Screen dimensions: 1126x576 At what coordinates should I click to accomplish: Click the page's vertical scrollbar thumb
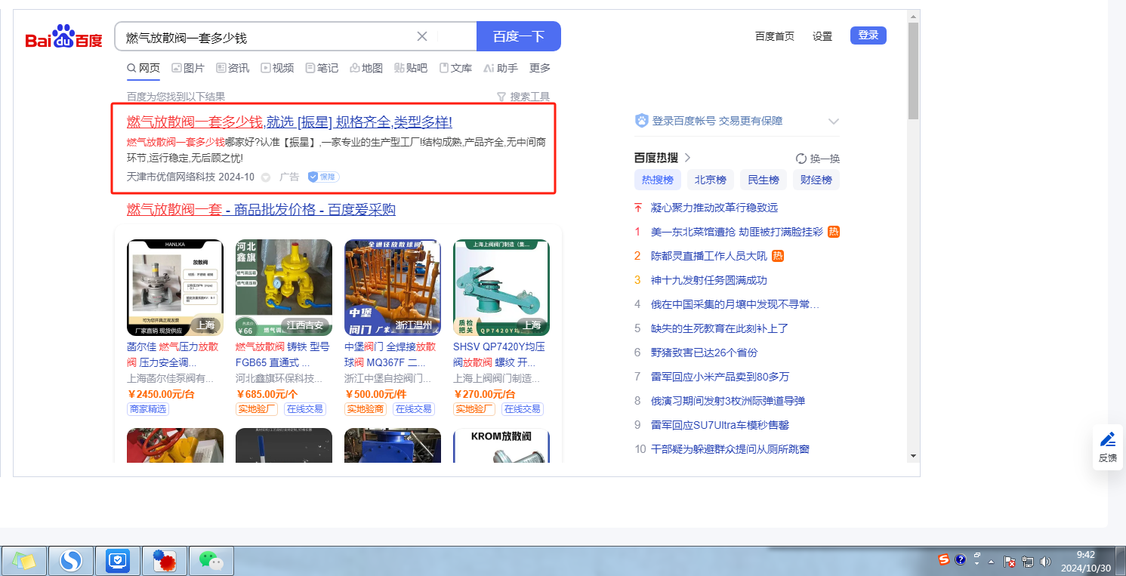tap(913, 71)
